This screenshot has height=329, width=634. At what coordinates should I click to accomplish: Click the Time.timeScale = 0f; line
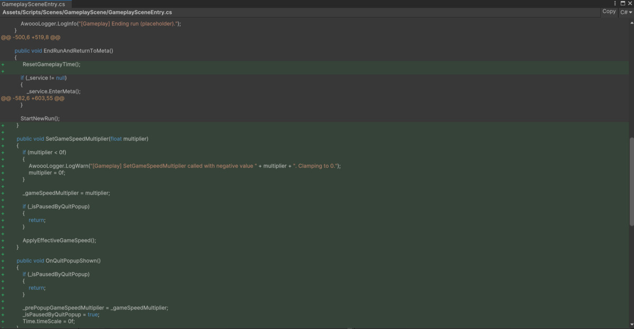click(x=49, y=321)
